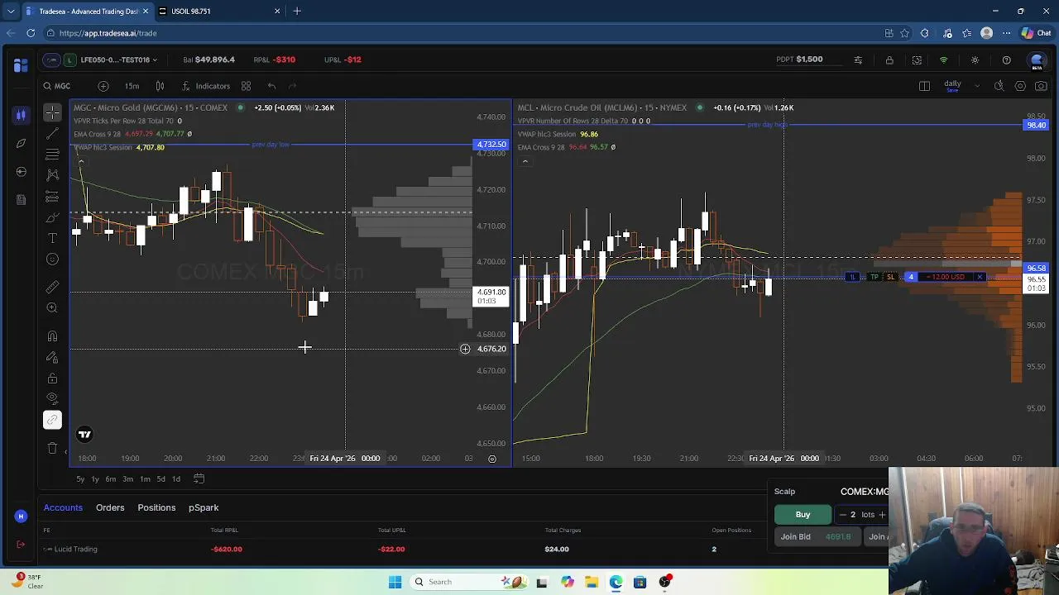1059x595 pixels.
Task: Open the leaf icon in left sidebar
Action: click(x=21, y=143)
